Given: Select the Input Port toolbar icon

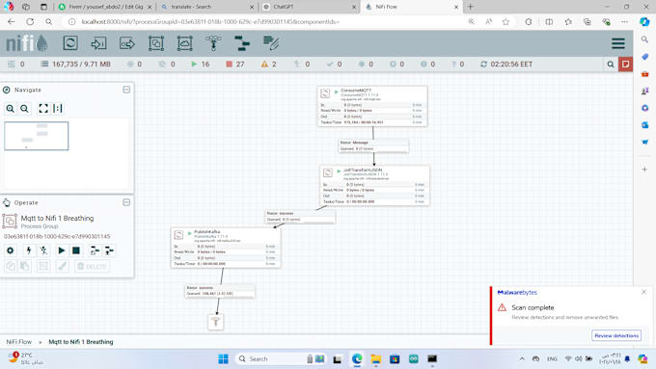Looking at the screenshot, I should click(98, 43).
